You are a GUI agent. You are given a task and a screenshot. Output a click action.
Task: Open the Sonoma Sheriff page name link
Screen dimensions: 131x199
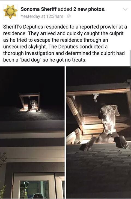pos(39,9)
